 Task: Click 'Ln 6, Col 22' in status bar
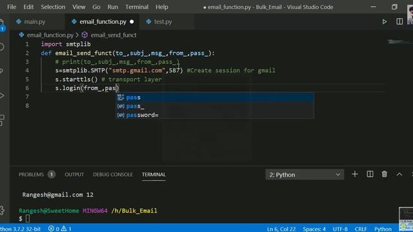coord(281,229)
